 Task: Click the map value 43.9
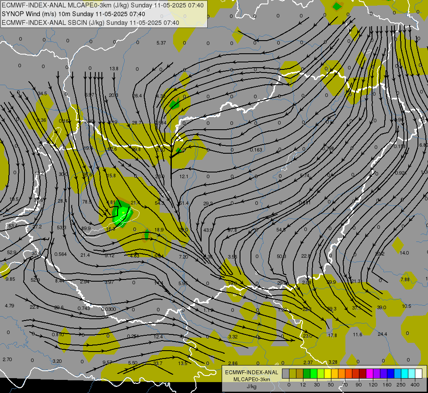click(208, 230)
